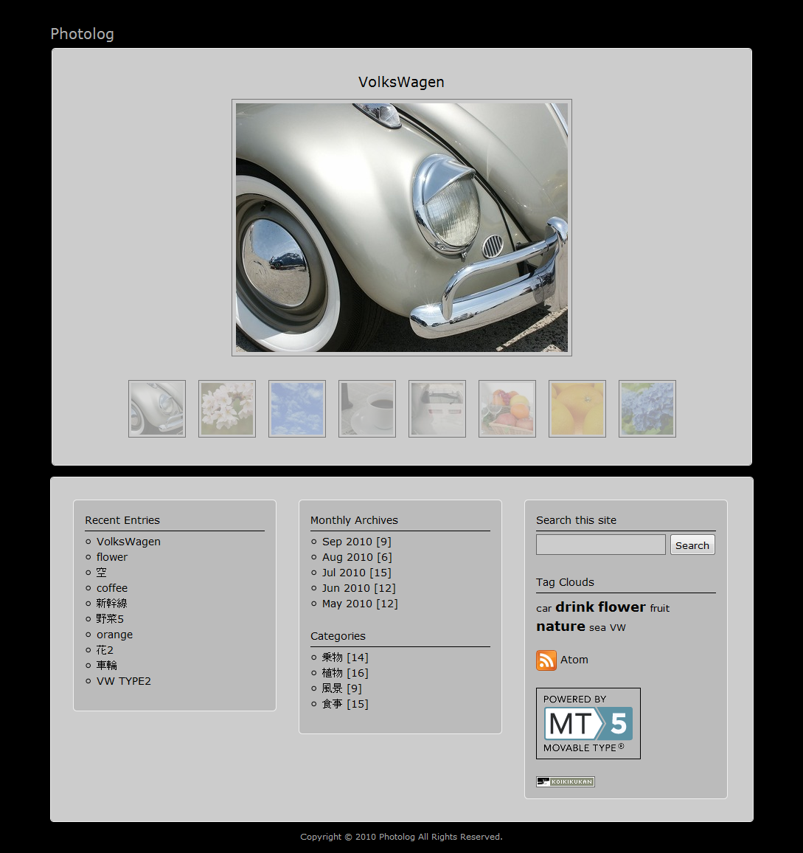Click the Categories heading
Image resolution: width=803 pixels, height=853 pixels.
click(338, 636)
